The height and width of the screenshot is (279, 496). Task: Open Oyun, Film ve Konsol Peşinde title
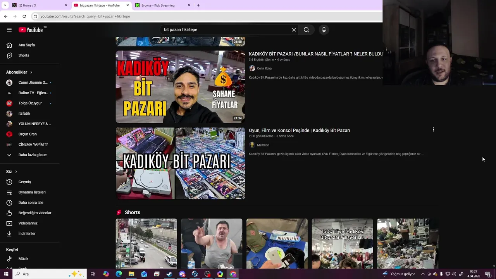(x=299, y=131)
